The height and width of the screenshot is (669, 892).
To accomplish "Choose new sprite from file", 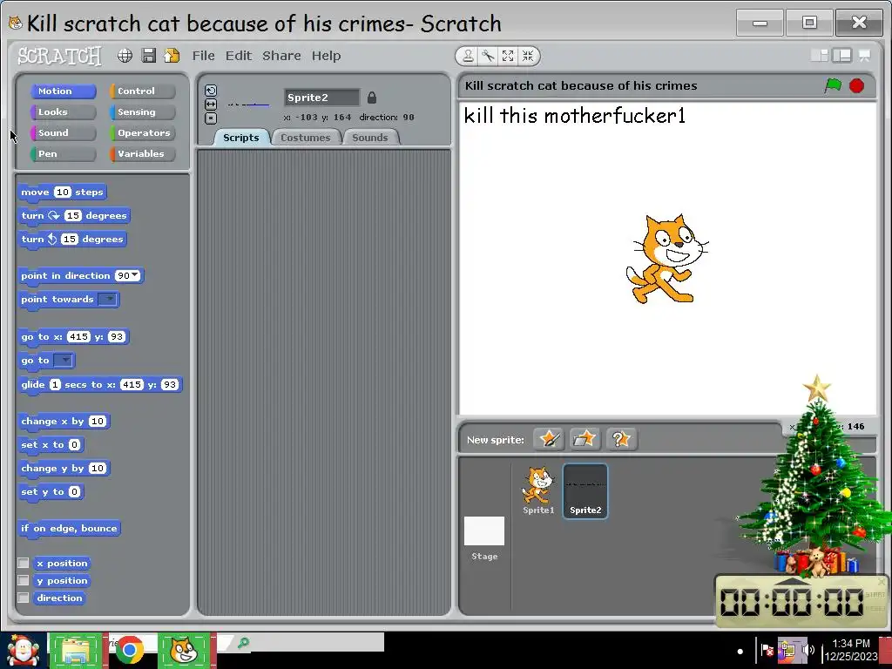I will tap(585, 439).
